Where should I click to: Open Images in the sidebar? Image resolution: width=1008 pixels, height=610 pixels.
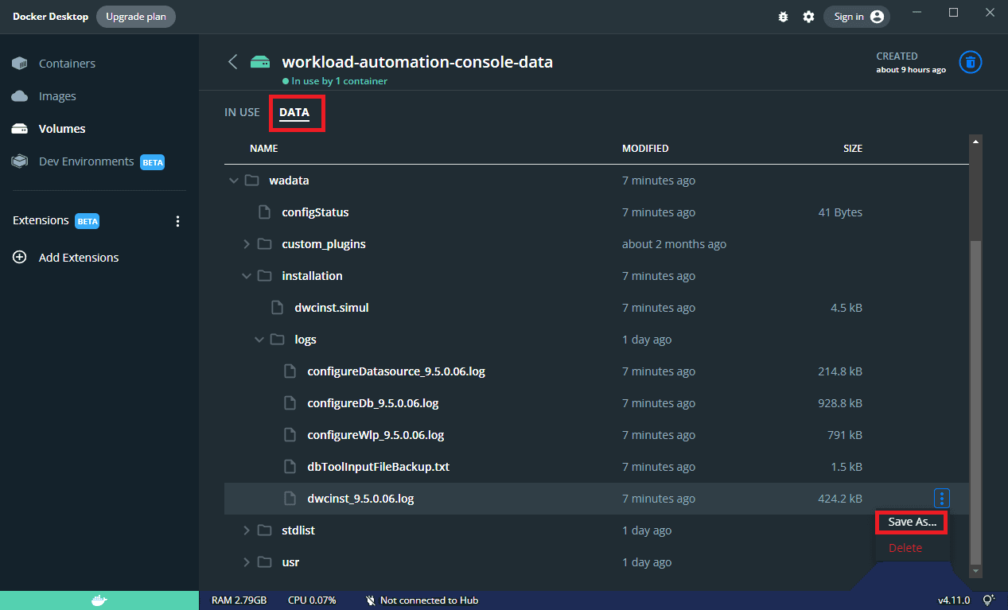point(57,96)
